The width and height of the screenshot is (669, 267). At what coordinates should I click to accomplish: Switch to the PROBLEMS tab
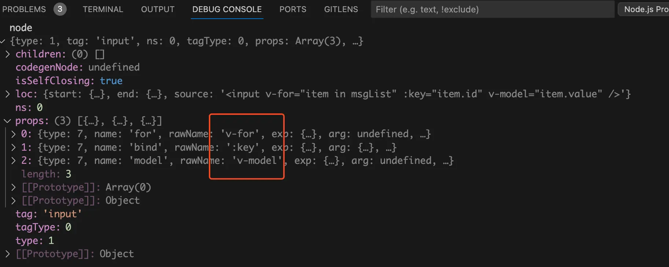click(24, 10)
